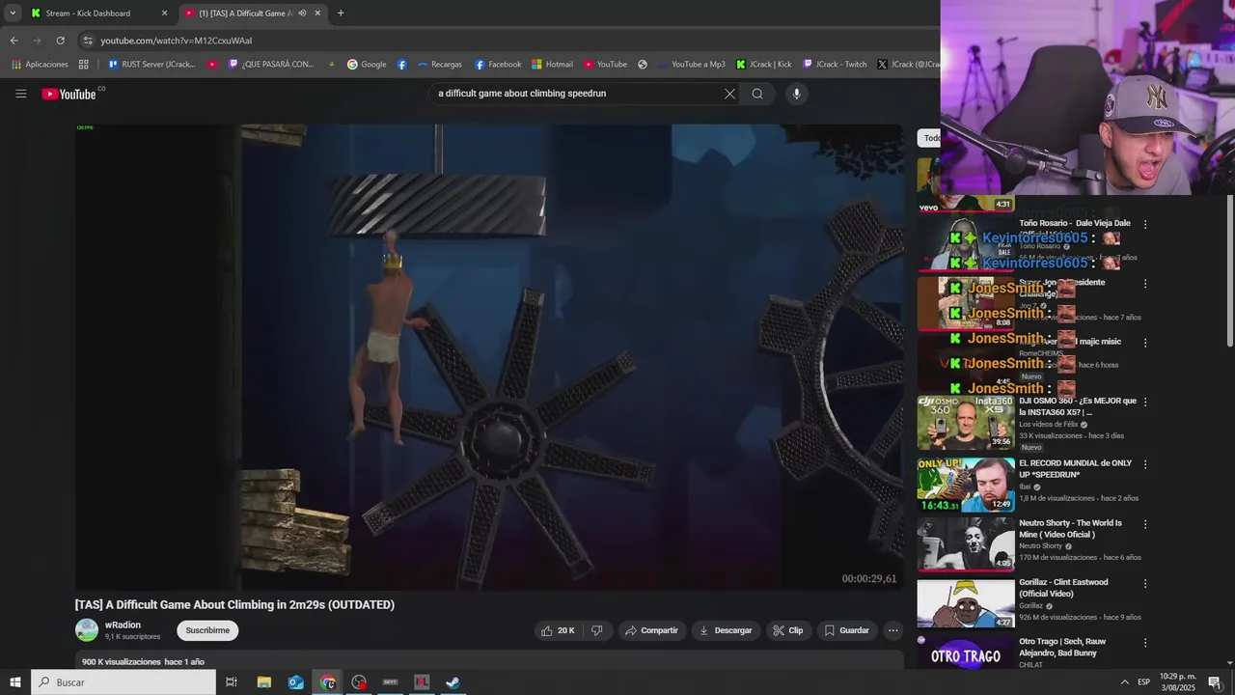The width and height of the screenshot is (1235, 695).
Task: Open Gorillaz Clint Eastwood thumbnail
Action: [965, 603]
